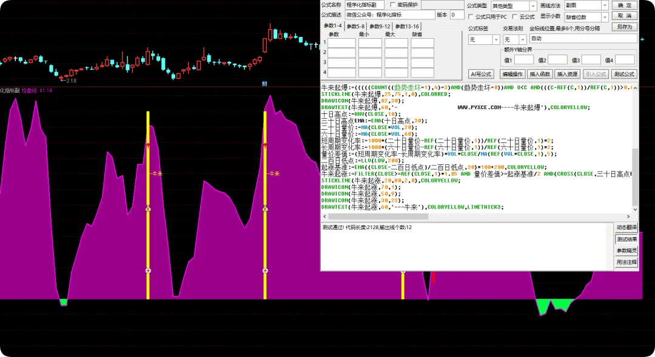
Task: Click the plus circle icon on the leftmost yellow stick
Action: [x=148, y=270]
